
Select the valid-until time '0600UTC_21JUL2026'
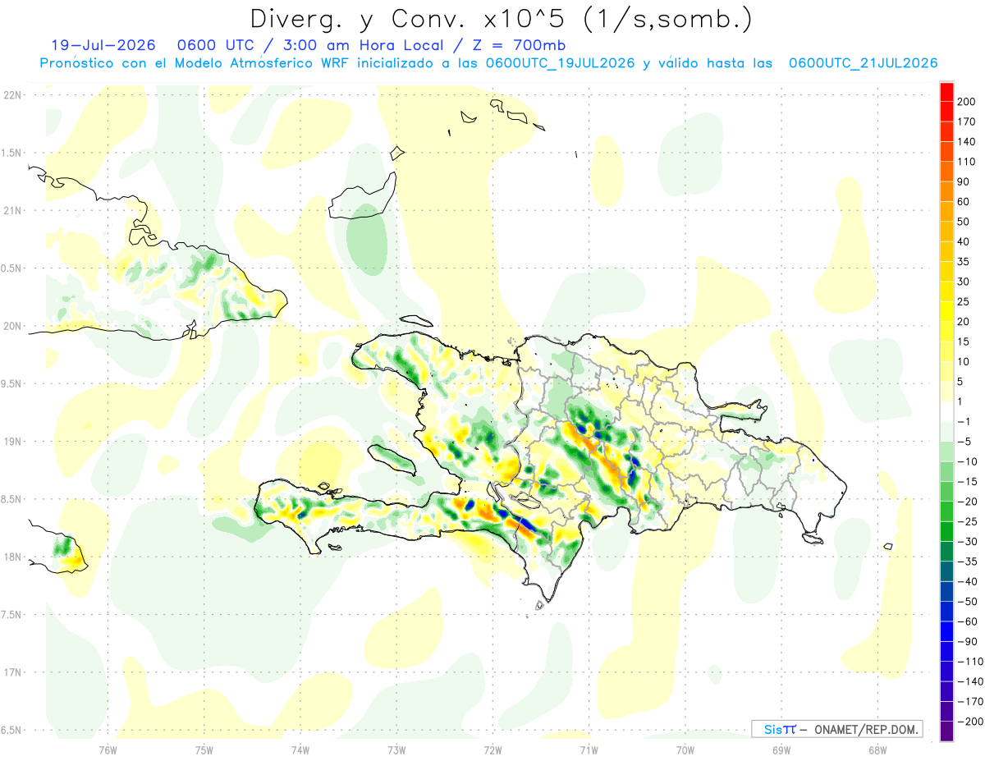863,63
